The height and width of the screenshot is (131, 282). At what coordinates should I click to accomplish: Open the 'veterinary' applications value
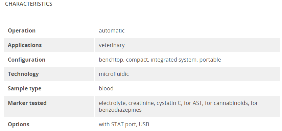pos(112,45)
